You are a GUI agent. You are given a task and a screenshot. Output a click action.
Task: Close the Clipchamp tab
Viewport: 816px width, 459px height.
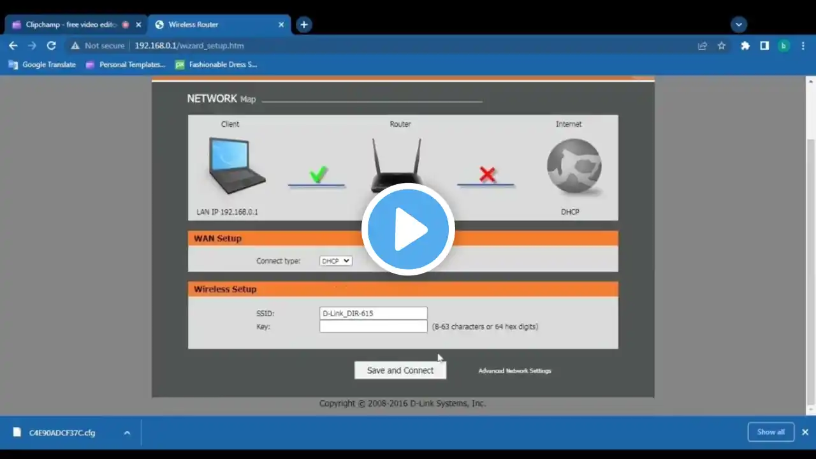[x=138, y=24]
